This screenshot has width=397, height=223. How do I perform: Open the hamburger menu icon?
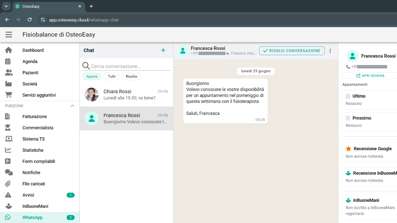coord(9,35)
